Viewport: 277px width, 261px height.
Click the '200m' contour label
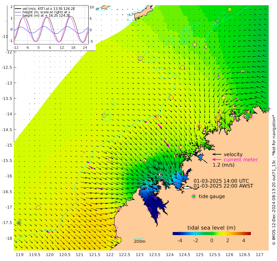139,242
